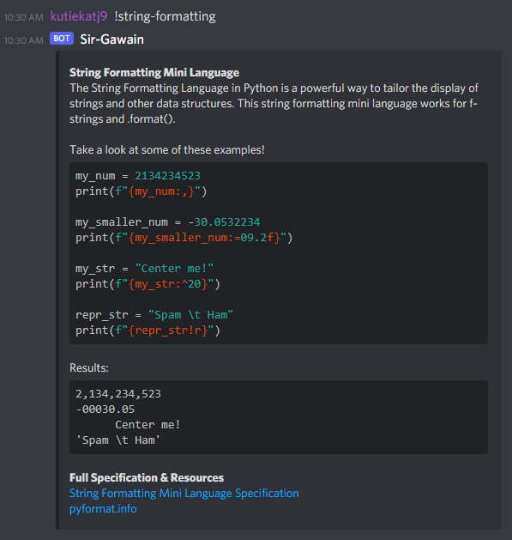The image size is (512, 540).
Task: Open the Sir-Gawain bot profile
Action: (x=111, y=39)
